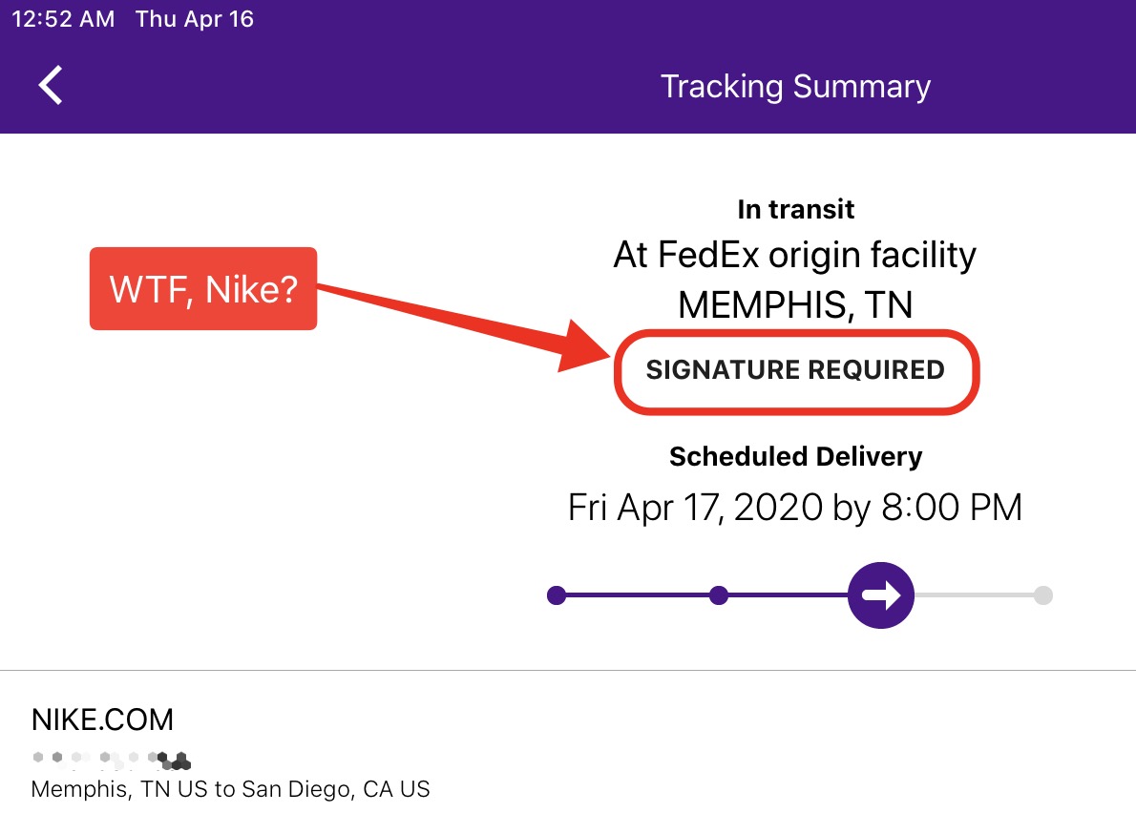Click the 12:52 AM status bar time

pos(63,19)
